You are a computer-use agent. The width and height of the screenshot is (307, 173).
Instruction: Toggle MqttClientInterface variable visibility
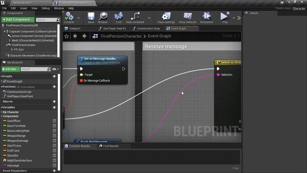54,161
